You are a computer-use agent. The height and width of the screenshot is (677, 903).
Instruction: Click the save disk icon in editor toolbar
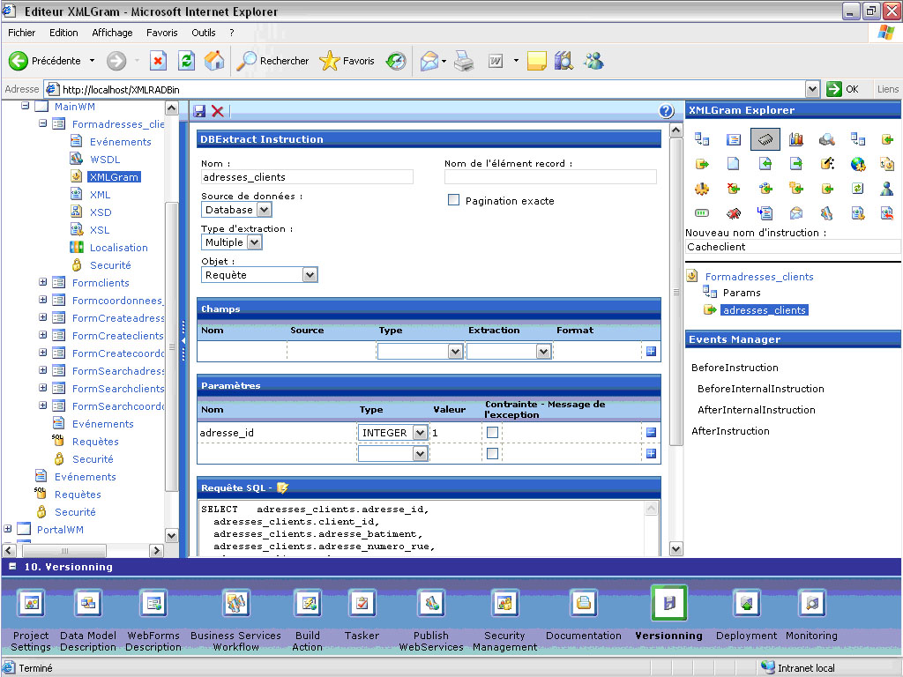pos(199,111)
